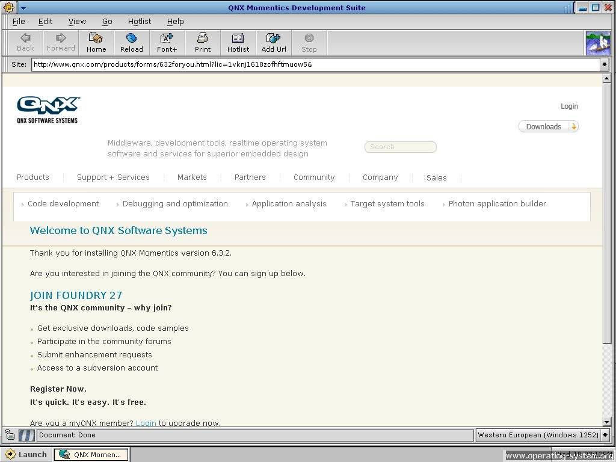Click the Downloads arrow icon
The image size is (616, 462).
(574, 126)
